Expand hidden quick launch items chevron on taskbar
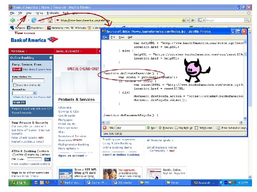257x192 pixels. tap(55, 181)
